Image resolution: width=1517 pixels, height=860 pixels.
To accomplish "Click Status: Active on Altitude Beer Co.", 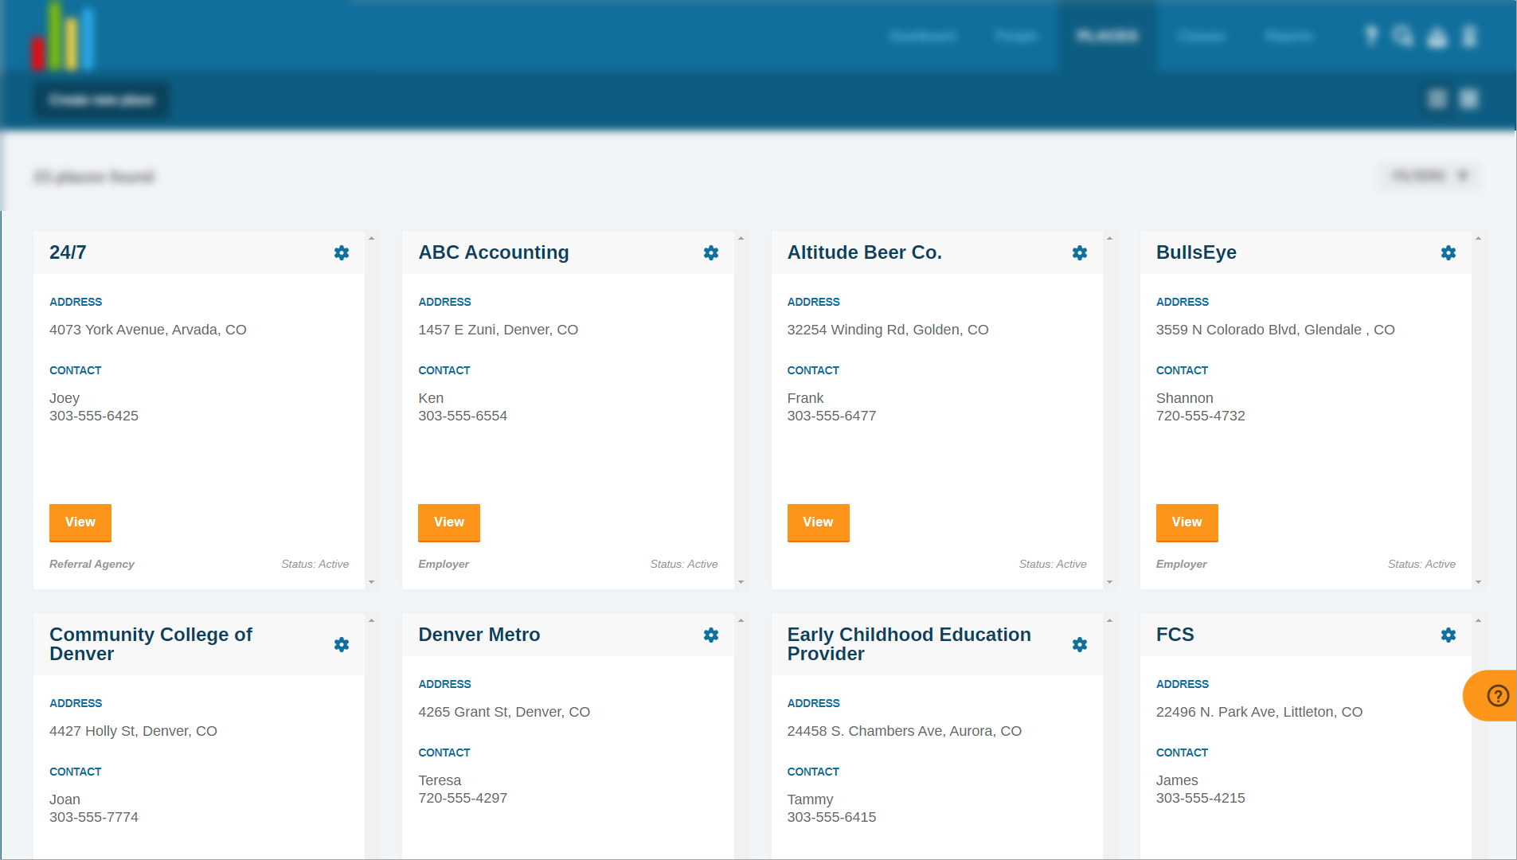I will tap(1053, 564).
